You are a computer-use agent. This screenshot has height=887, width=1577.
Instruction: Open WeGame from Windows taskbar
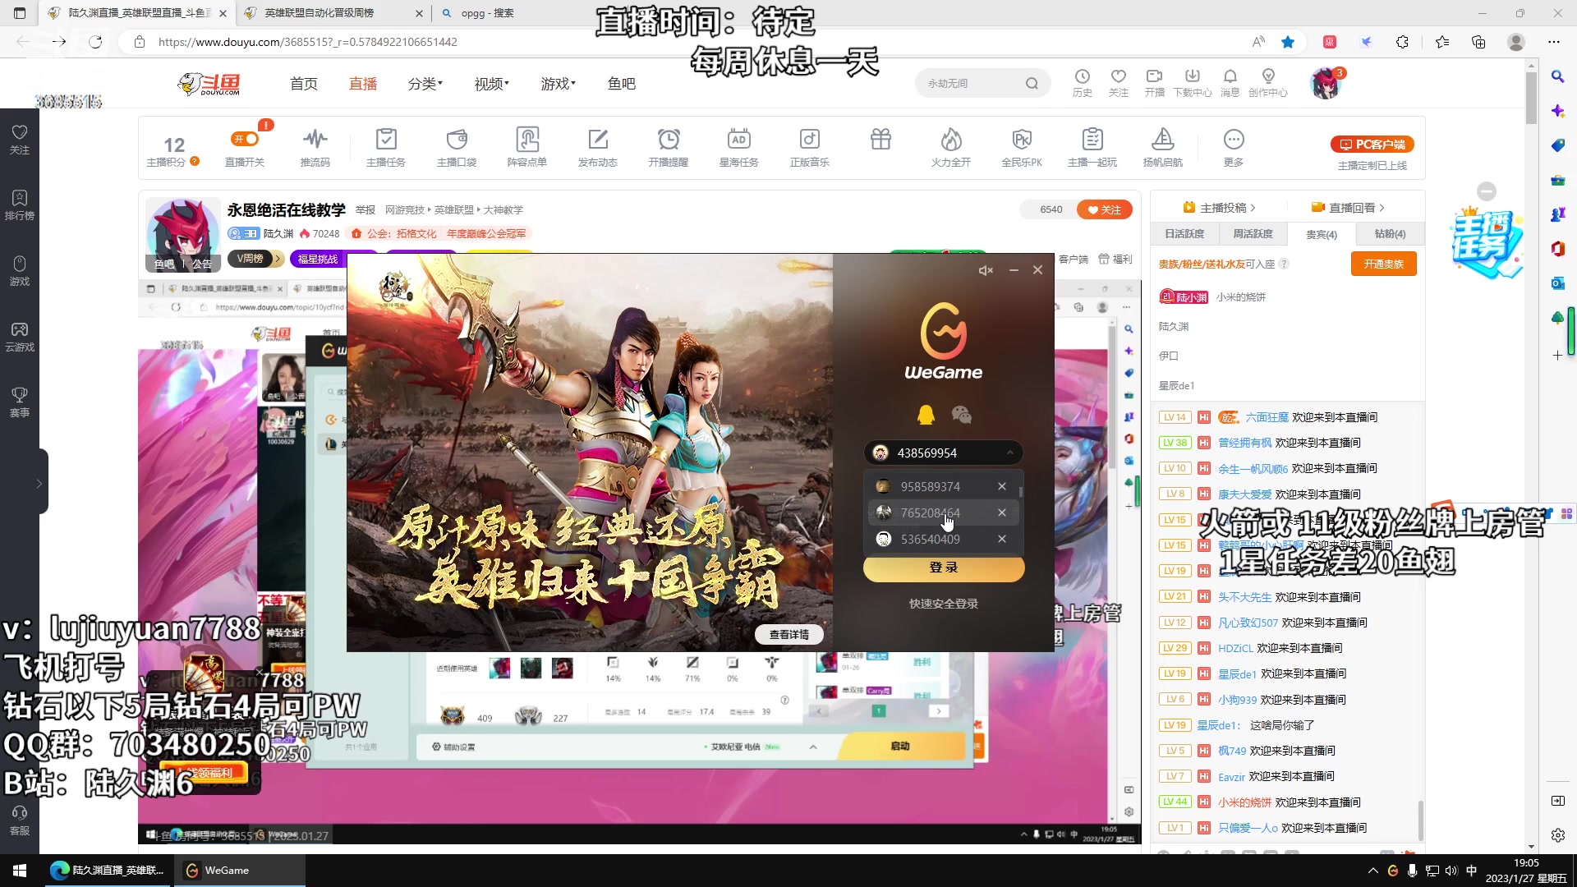(x=239, y=871)
